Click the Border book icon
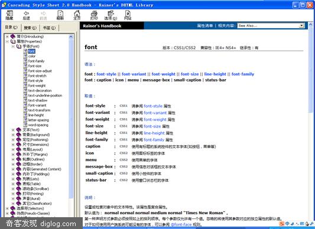Viewport: 315px width, 229px height. tap(19, 164)
